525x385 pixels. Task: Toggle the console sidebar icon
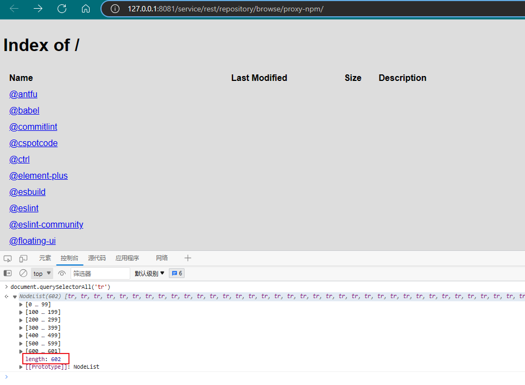[x=8, y=274]
